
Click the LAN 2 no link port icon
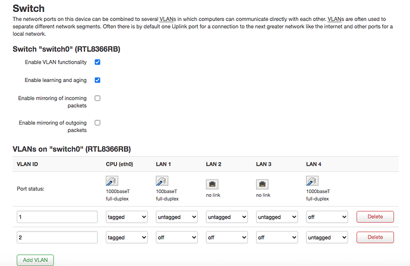click(212, 184)
